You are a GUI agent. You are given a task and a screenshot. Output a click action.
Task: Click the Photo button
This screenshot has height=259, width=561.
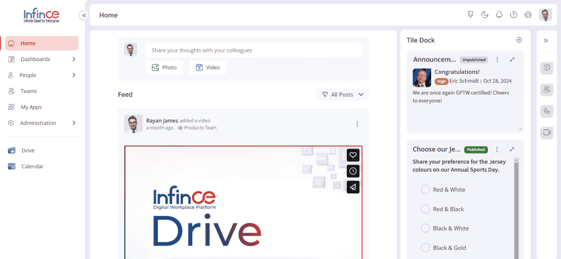click(164, 67)
